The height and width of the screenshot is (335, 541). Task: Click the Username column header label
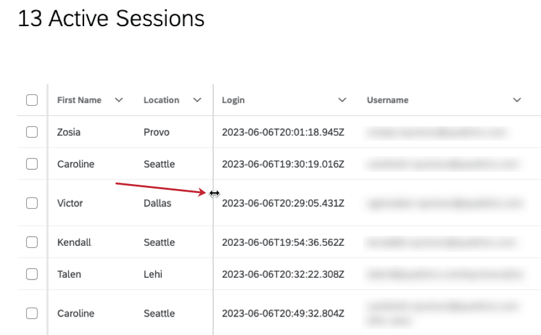(x=388, y=100)
